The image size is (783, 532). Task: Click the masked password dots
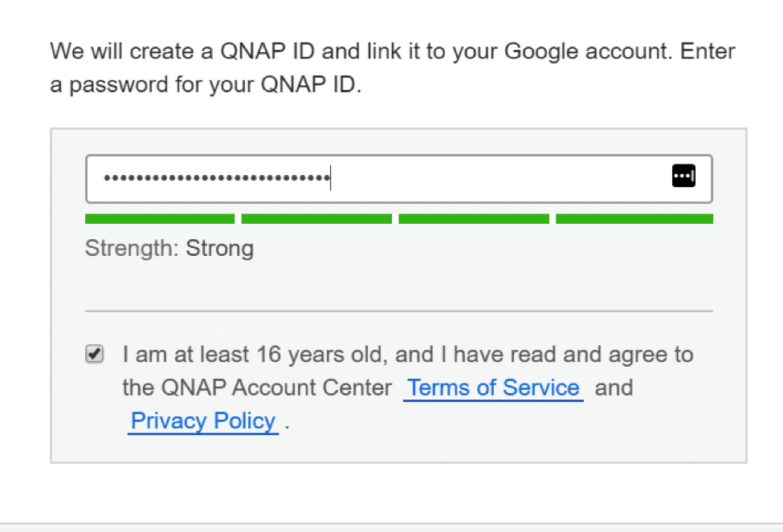tap(216, 177)
